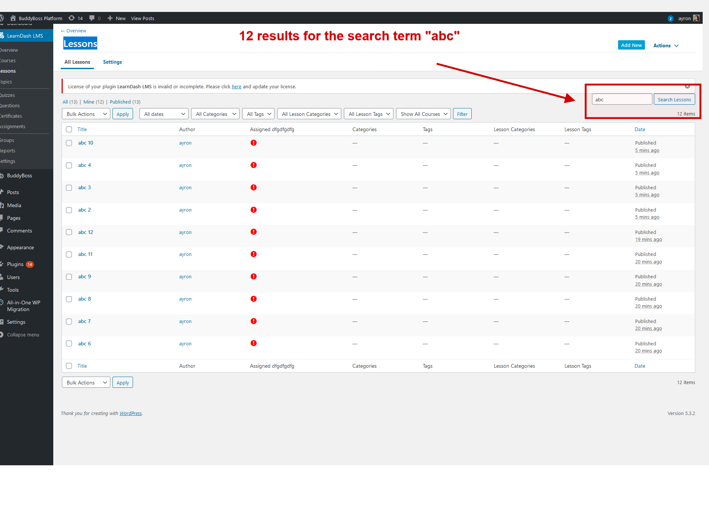
Task: Click the ayron user avatar
Action: pos(696,18)
